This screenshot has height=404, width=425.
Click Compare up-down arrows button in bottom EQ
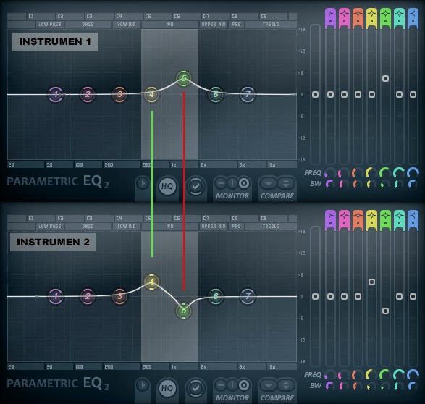tap(286, 385)
